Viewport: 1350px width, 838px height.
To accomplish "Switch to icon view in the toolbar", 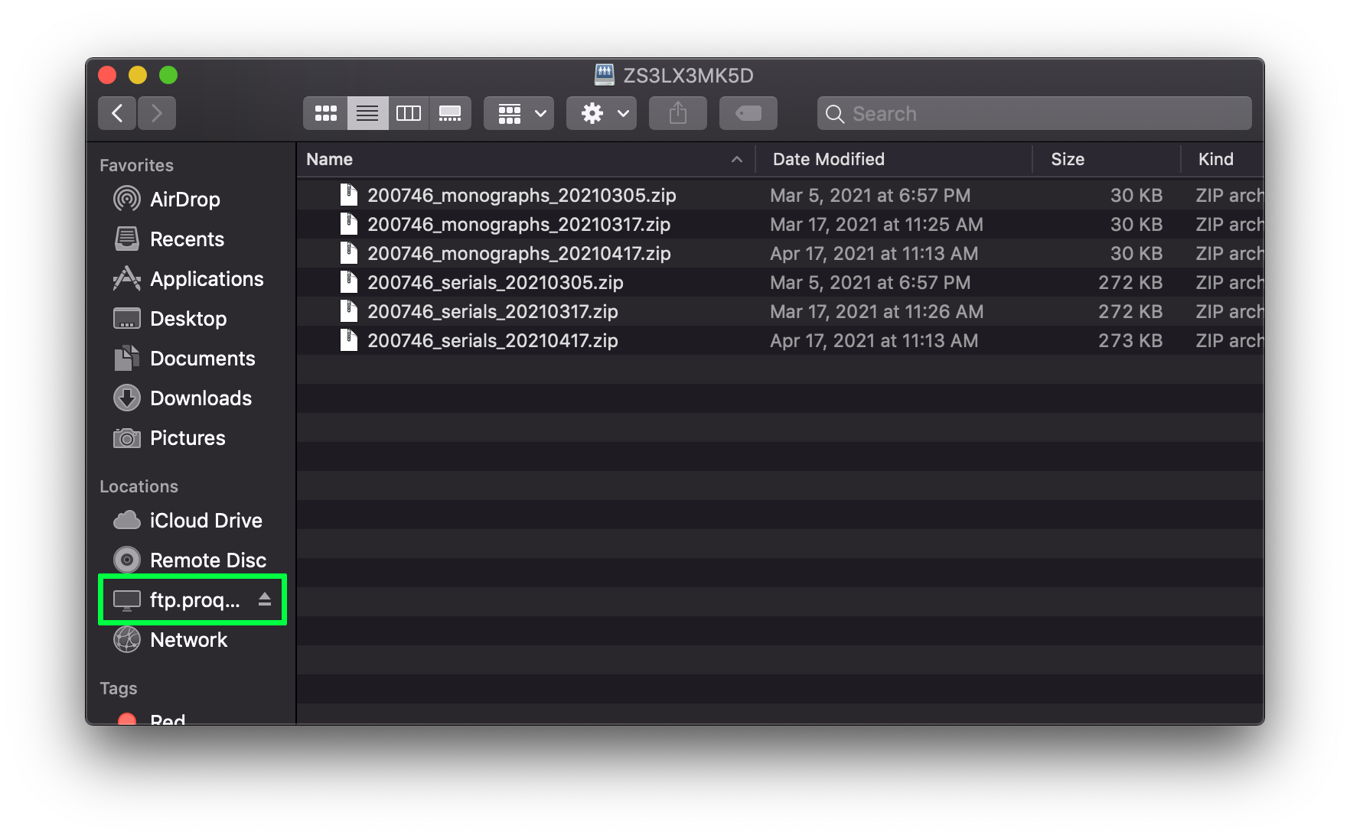I will pyautogui.click(x=326, y=113).
